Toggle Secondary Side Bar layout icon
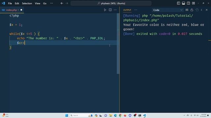The height and width of the screenshot is (118, 211). [188, 3]
